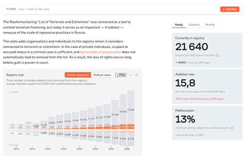The image size is (250, 159).
Task: Select the Growth dynamics chart view
Action: tap(78, 75)
